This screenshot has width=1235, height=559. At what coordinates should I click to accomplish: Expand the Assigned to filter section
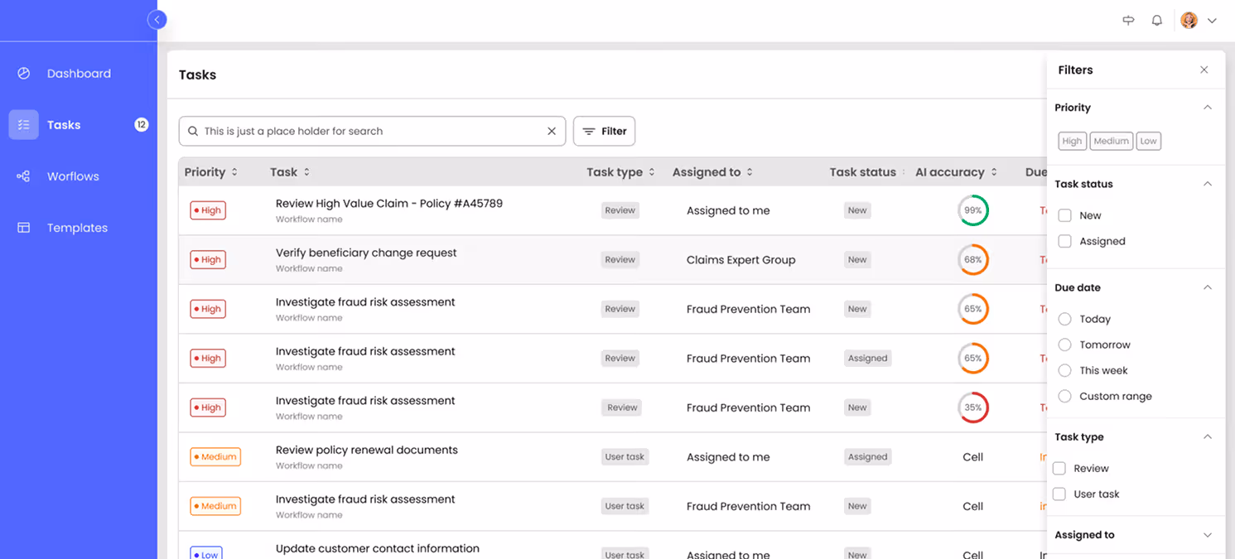point(1208,535)
